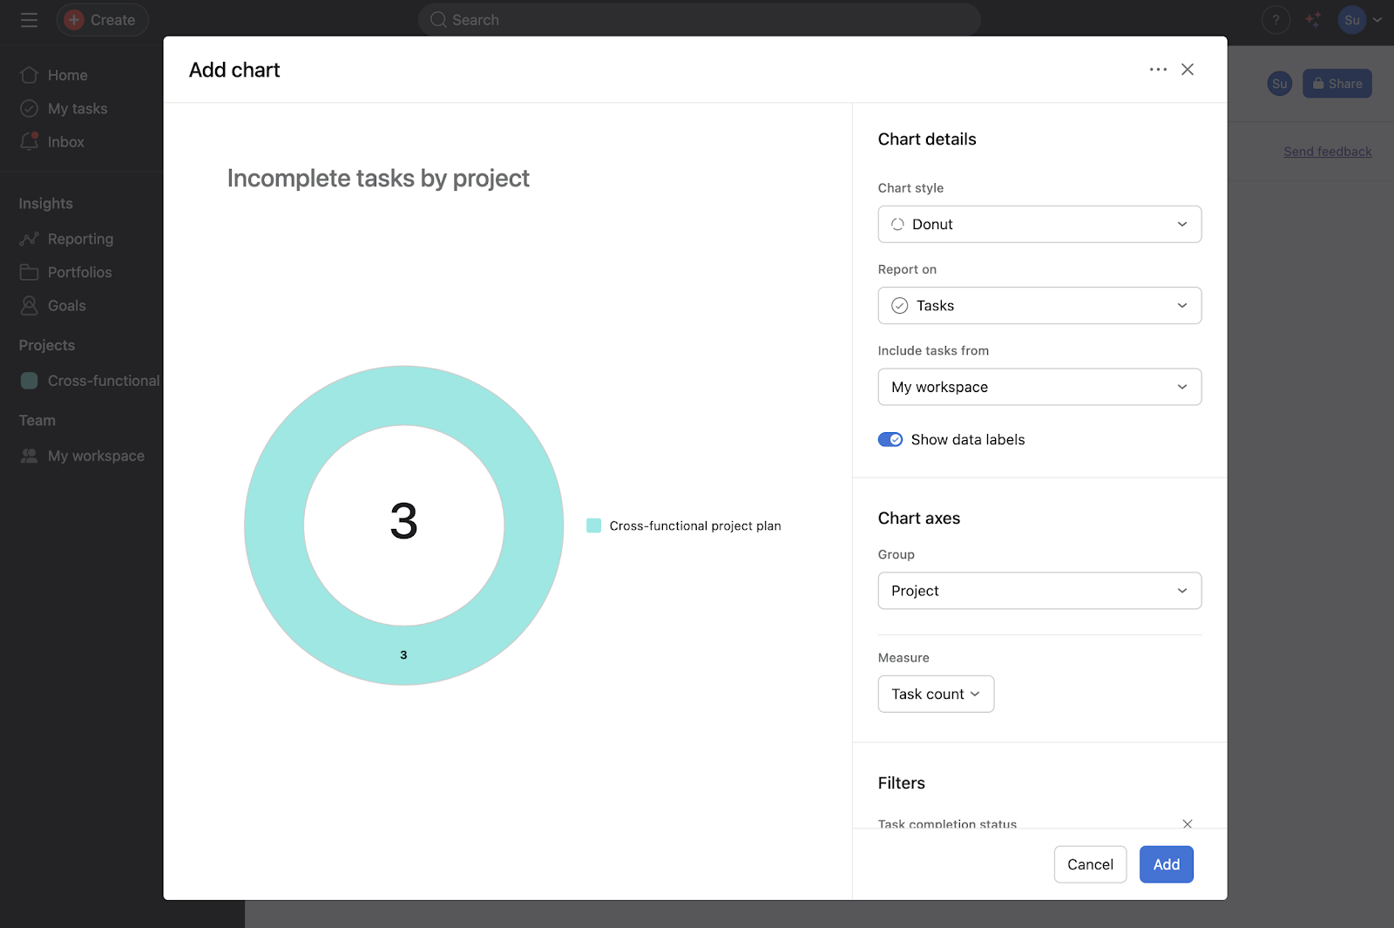Click the sparkle AI icon in top bar
1394x928 pixels.
tap(1313, 20)
